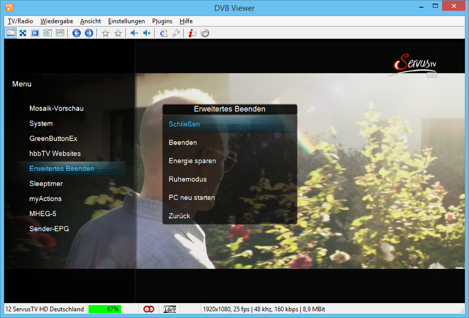Open the EPG window from toolbar

[60, 33]
